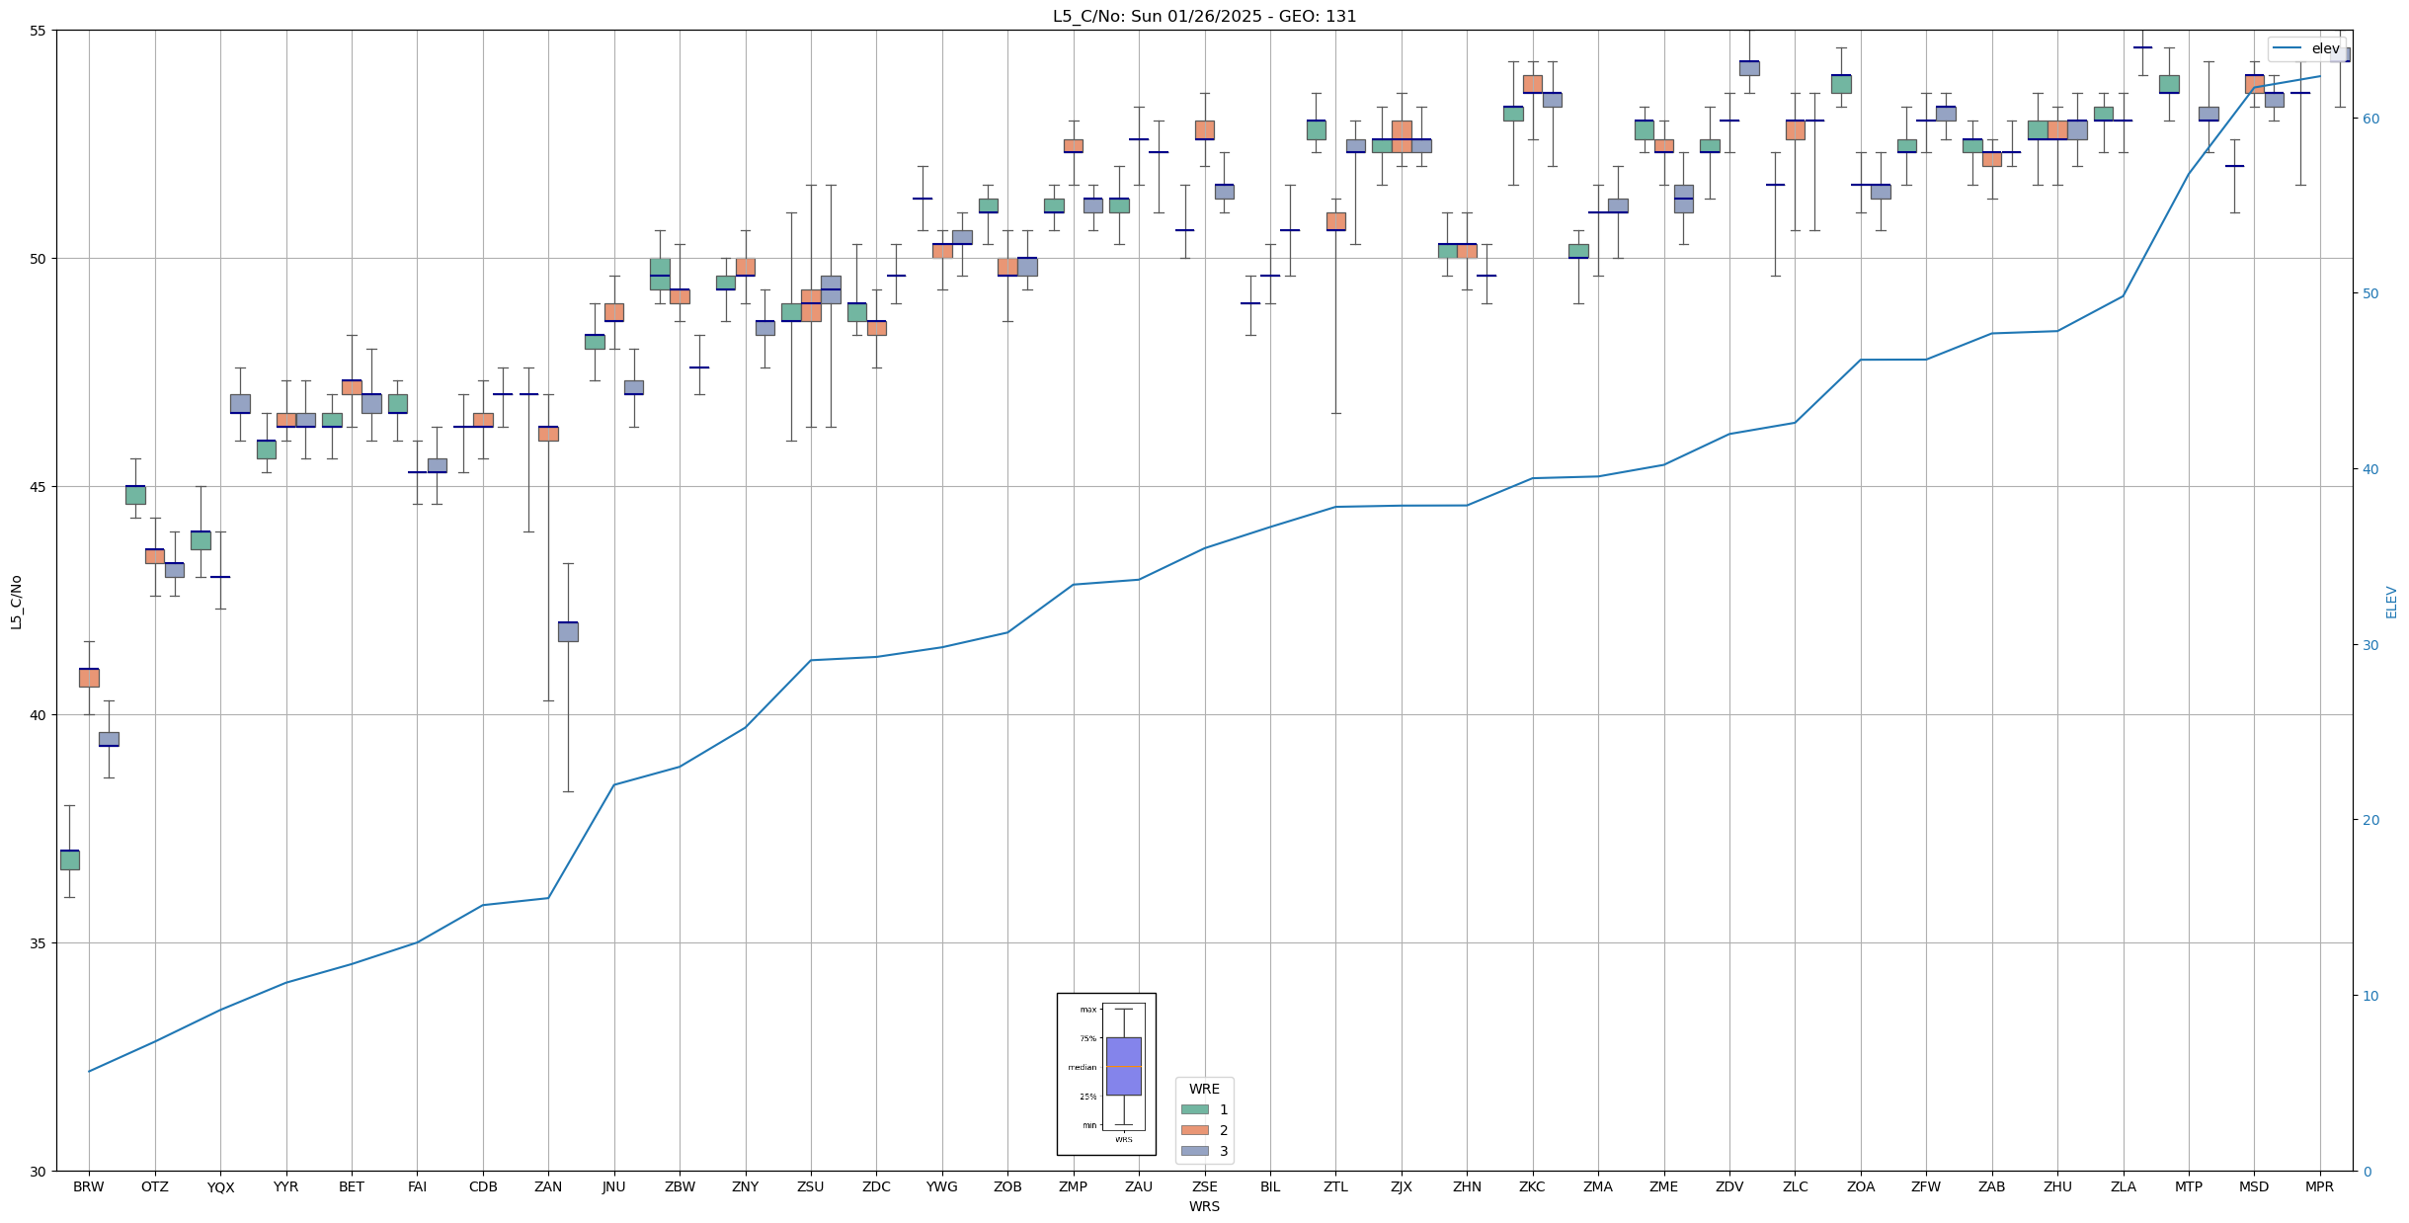
Task: Click the L5_C/No y-axis label
Action: pyautogui.click(x=16, y=602)
